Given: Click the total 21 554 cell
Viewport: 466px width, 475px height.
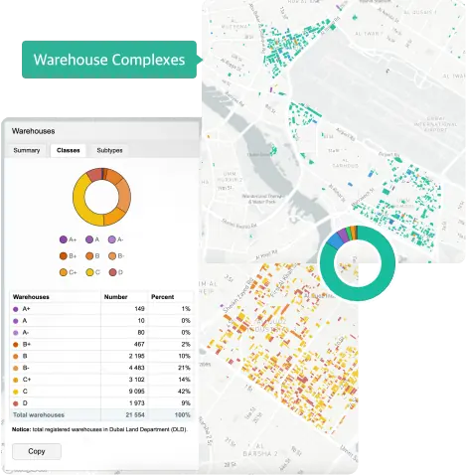Looking at the screenshot, I should pos(135,415).
